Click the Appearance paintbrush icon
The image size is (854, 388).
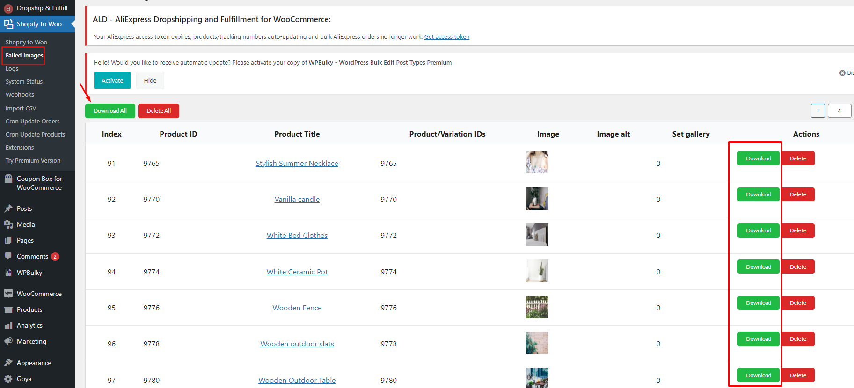click(x=8, y=363)
